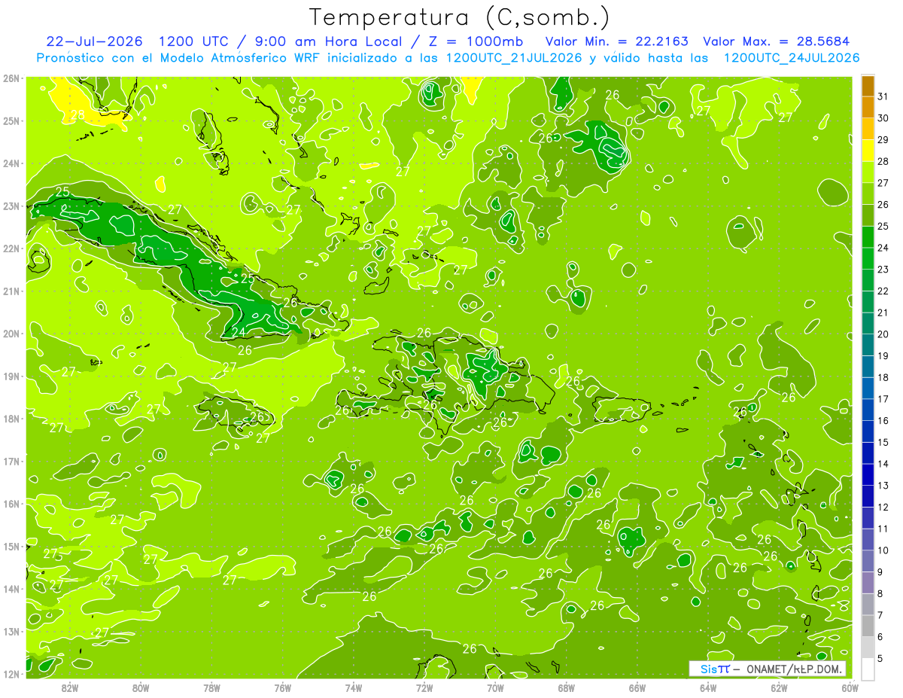Click the title "Temperatura (C,somb.)"
Viewport: 903px width, 698px height.
pos(460,17)
